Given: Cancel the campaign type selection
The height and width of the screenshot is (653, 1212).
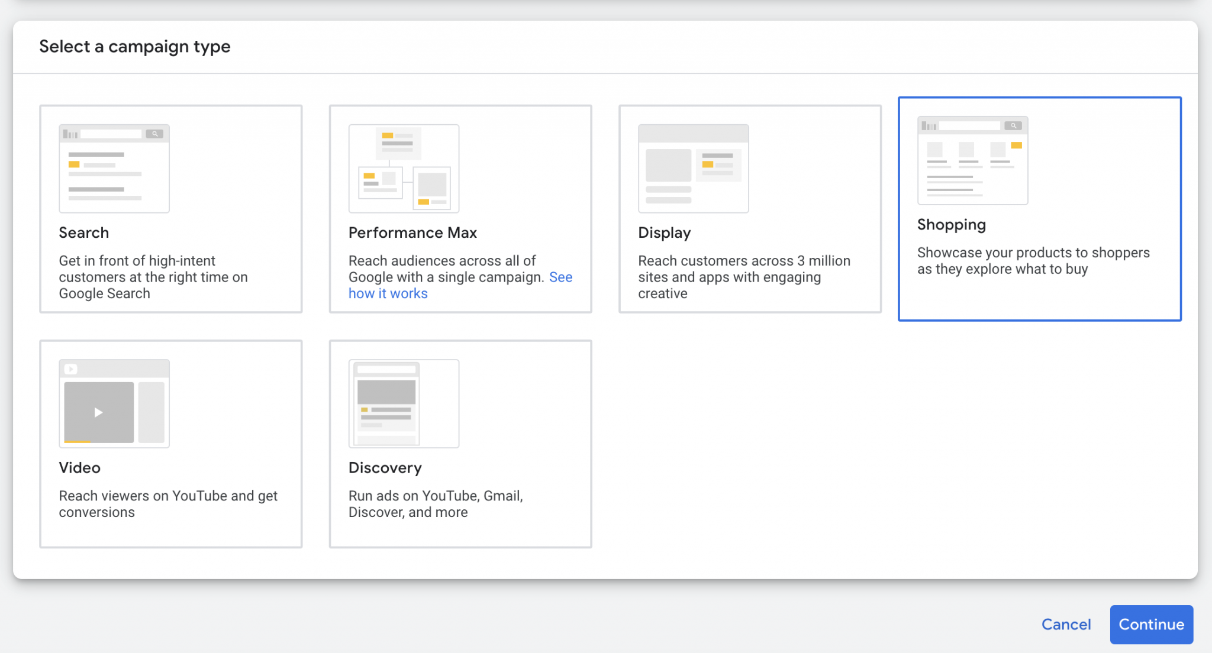Looking at the screenshot, I should (1066, 624).
